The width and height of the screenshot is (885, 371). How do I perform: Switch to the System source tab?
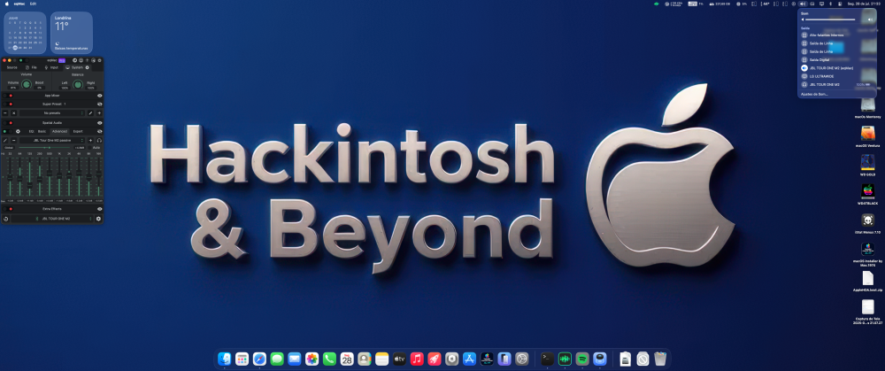(x=75, y=67)
